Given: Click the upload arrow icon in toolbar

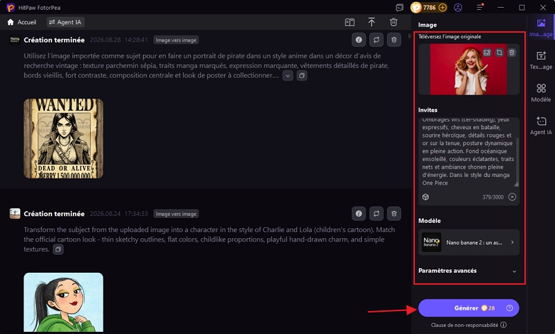Looking at the screenshot, I should (x=371, y=22).
